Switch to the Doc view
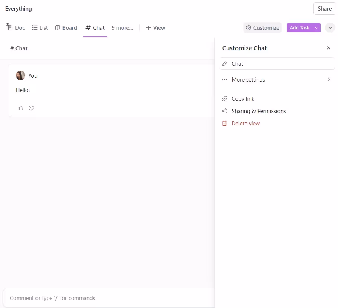 tap(16, 27)
